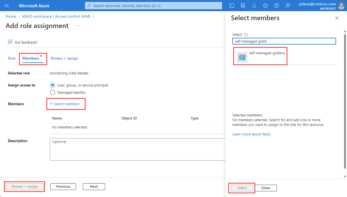Open the pdavis account menu

pyautogui.click(x=322, y=6)
